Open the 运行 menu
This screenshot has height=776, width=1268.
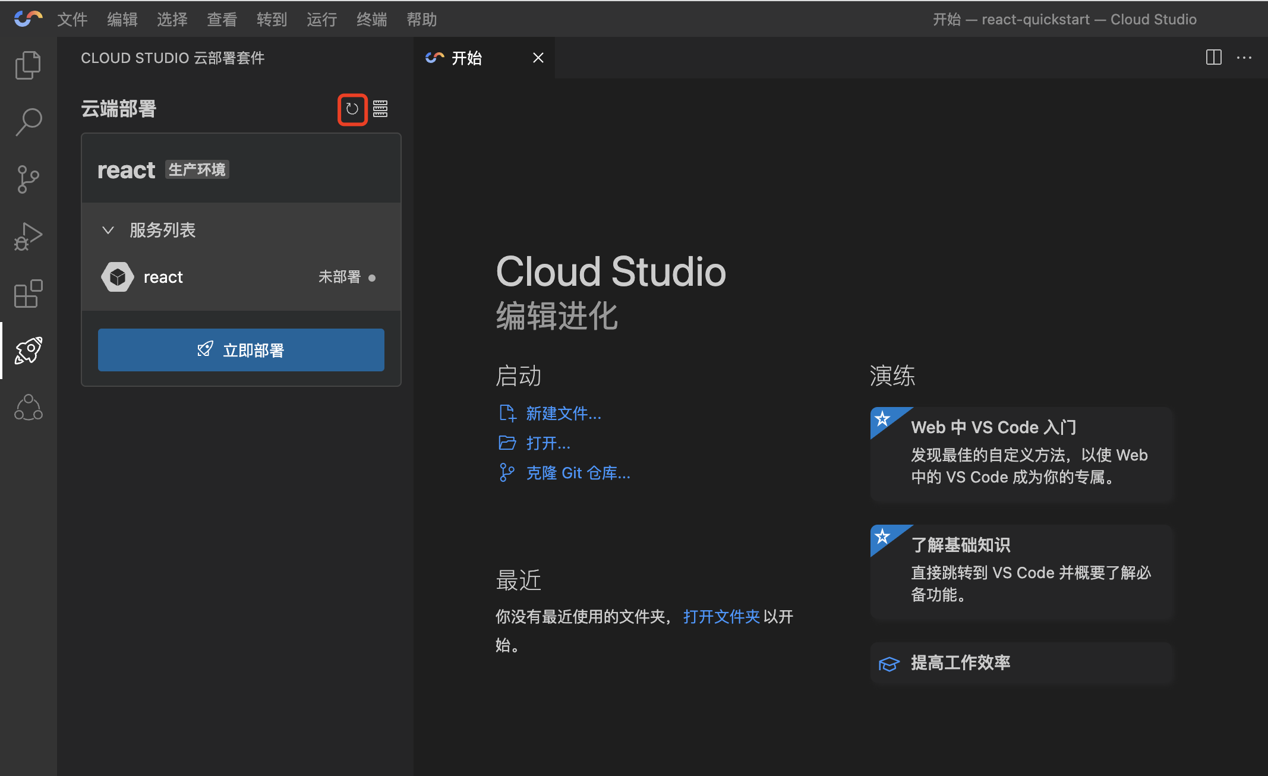coord(322,20)
